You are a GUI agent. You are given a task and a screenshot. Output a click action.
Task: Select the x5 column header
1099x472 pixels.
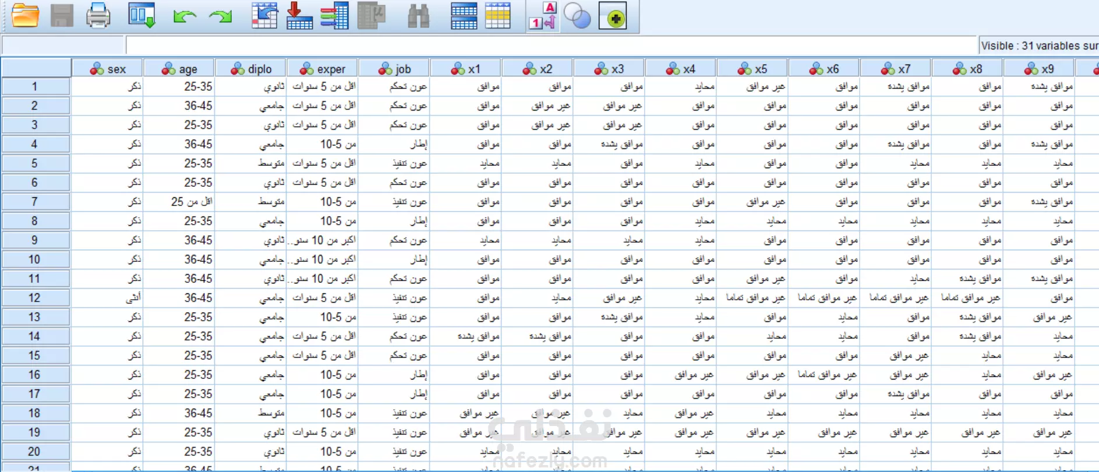[x=752, y=69]
